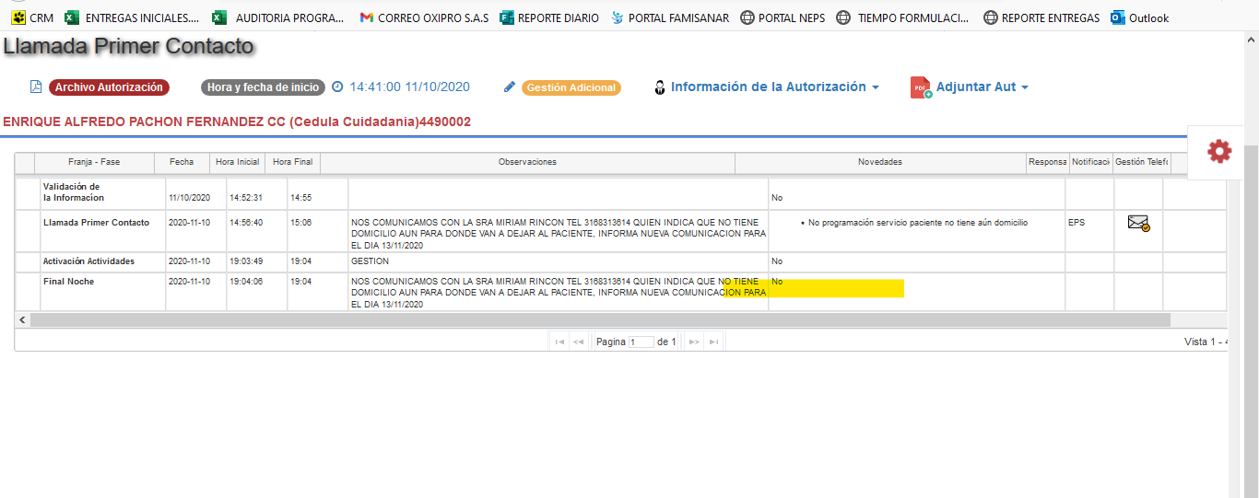Sort by Franja - Fase column header

click(x=94, y=162)
